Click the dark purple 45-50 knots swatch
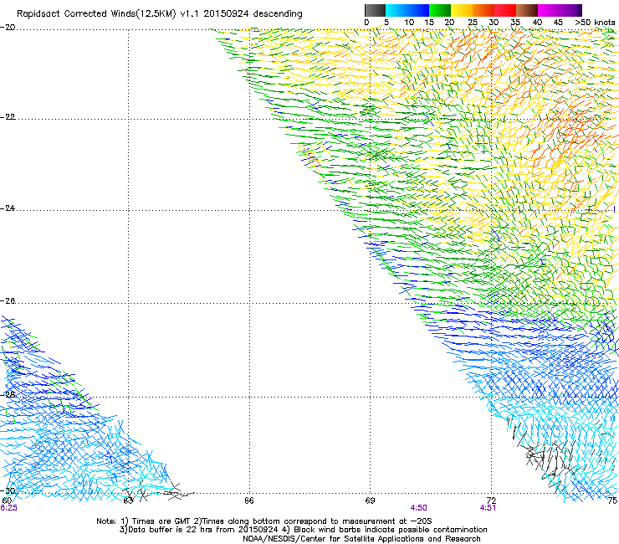Image resolution: width=619 pixels, height=544 pixels. (570, 10)
